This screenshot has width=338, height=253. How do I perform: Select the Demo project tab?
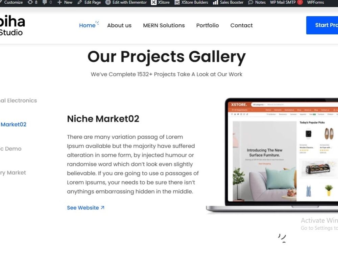10,149
